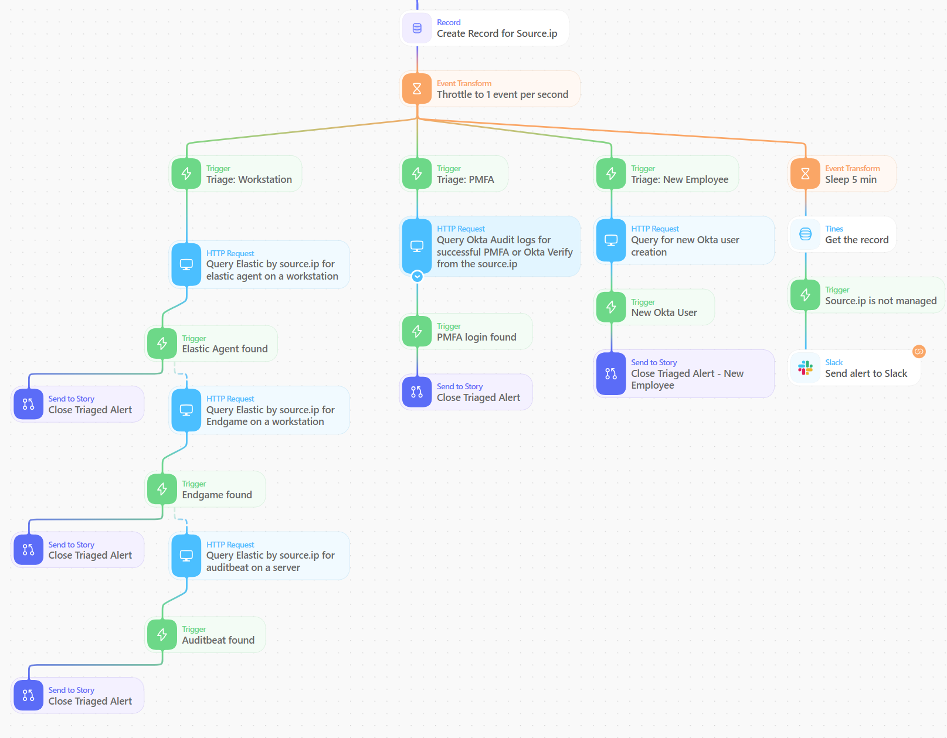
Task: Select the hourglass icon on Throttle node
Action: point(417,89)
